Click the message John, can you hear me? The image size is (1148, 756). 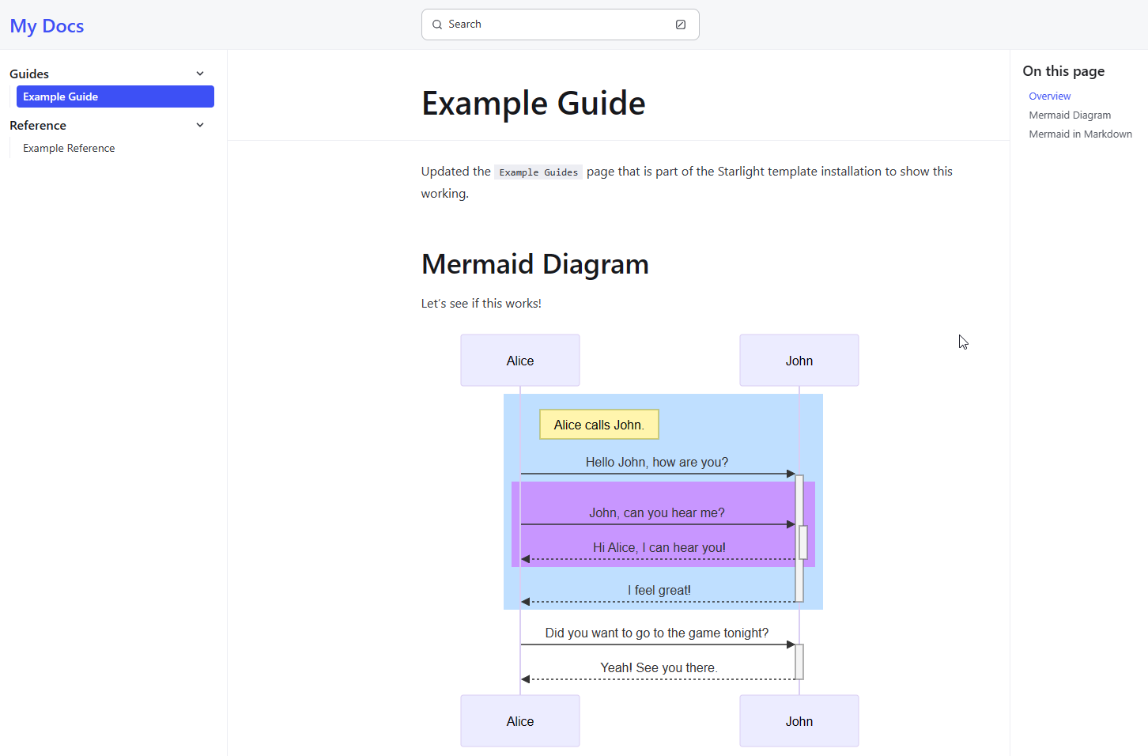coord(657,512)
